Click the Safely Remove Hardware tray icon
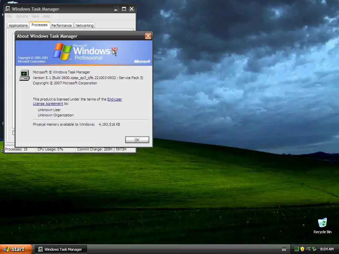 [308, 249]
